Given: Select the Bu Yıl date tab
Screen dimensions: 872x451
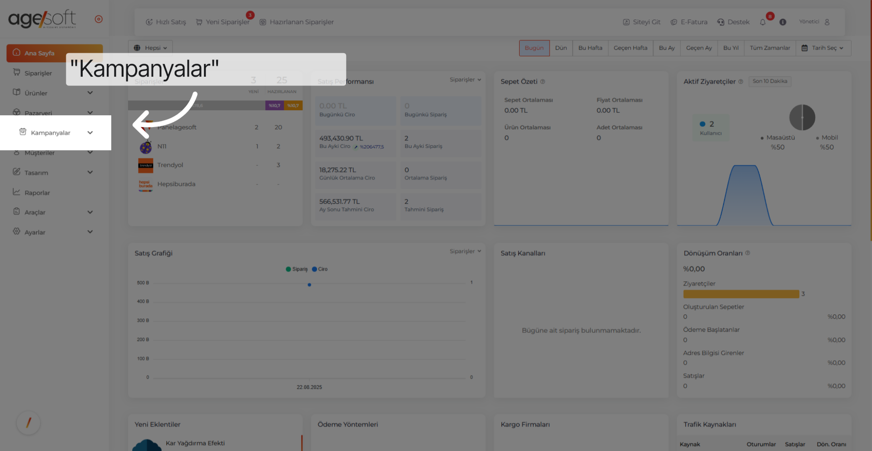Looking at the screenshot, I should pyautogui.click(x=731, y=48).
